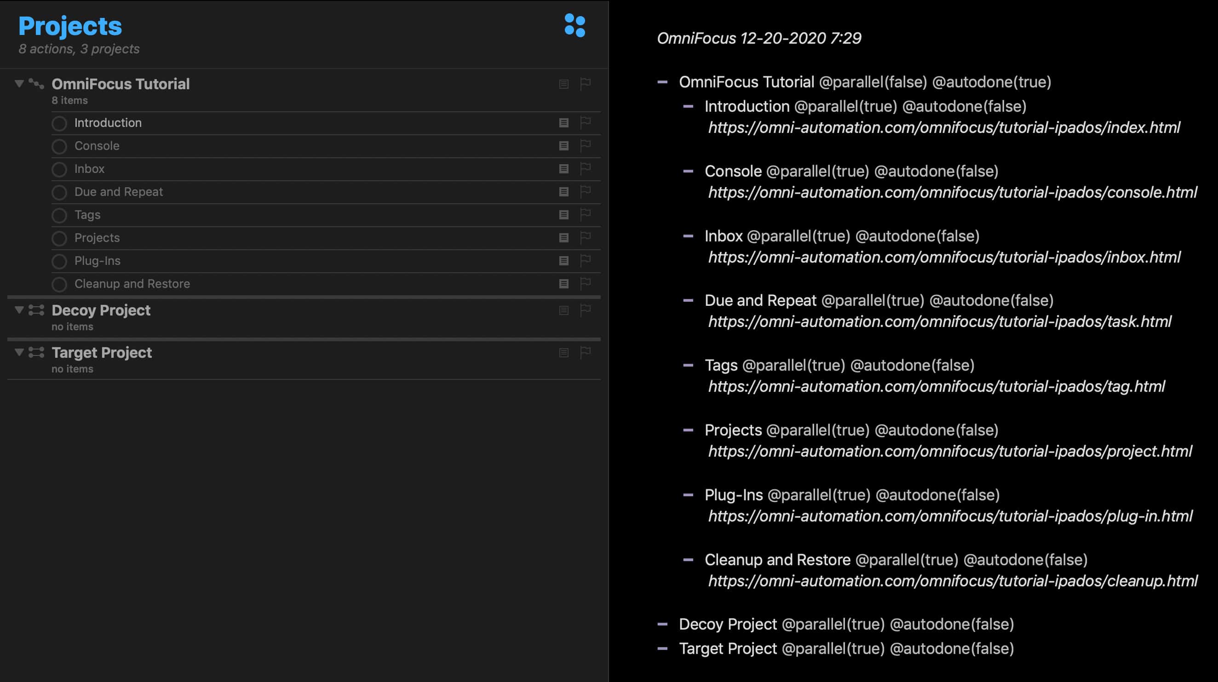Open the note icon for Target Project

pyautogui.click(x=563, y=353)
